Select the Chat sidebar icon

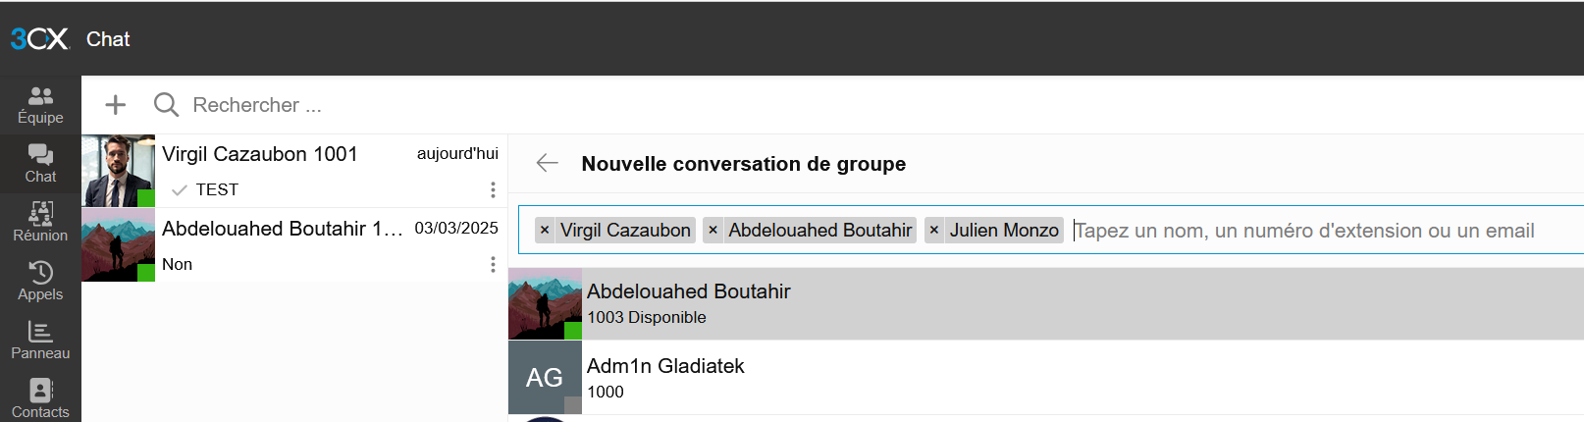40,164
